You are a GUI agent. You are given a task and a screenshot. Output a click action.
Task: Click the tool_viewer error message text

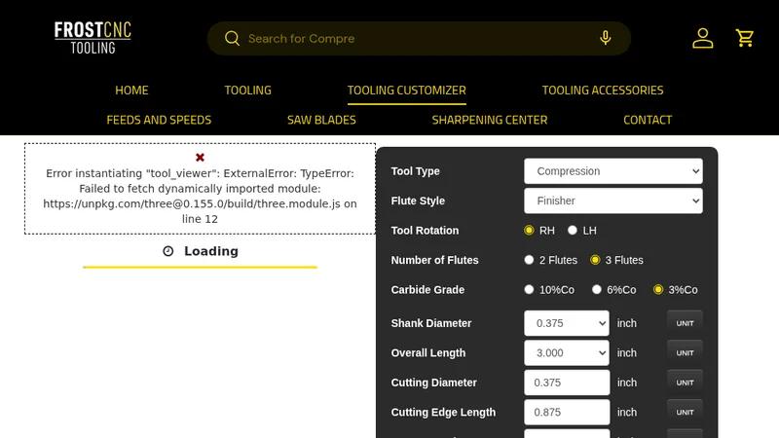pos(200,197)
